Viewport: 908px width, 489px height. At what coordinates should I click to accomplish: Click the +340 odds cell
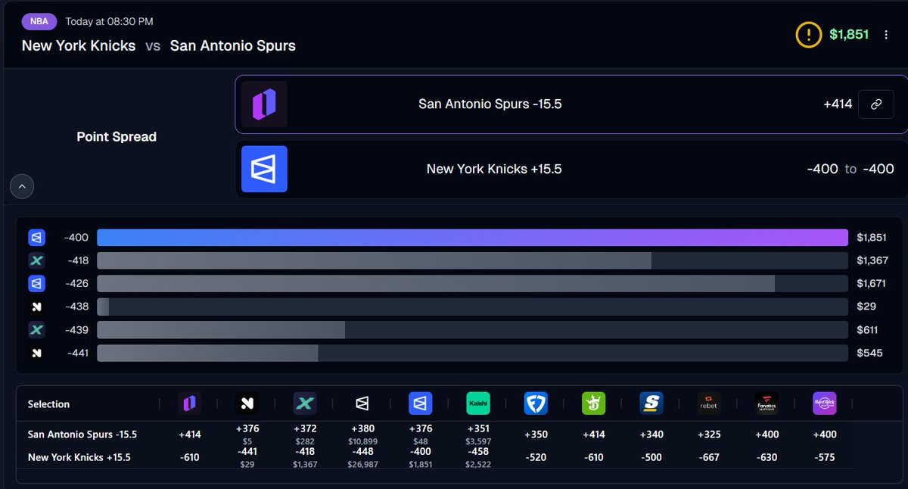pyautogui.click(x=651, y=435)
